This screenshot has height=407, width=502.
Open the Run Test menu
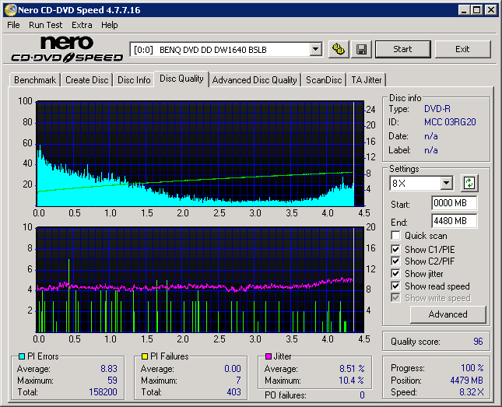point(45,25)
